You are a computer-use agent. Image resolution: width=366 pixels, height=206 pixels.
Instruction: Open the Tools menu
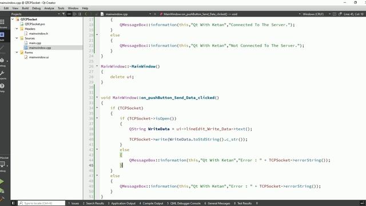(61, 8)
